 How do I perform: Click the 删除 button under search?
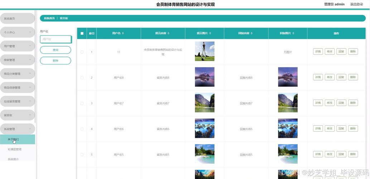[56, 61]
